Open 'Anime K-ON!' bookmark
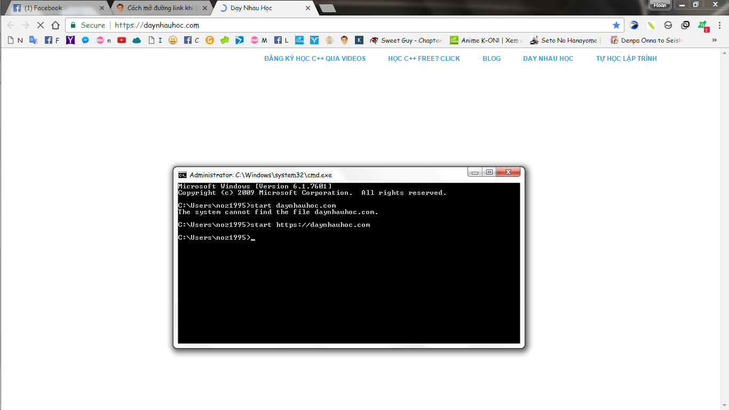 486,40
